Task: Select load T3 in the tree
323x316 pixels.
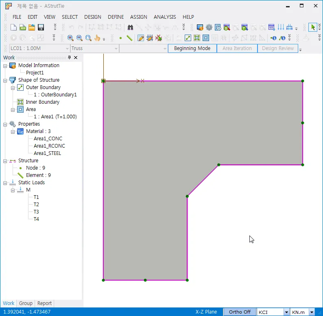Action: tap(36, 212)
